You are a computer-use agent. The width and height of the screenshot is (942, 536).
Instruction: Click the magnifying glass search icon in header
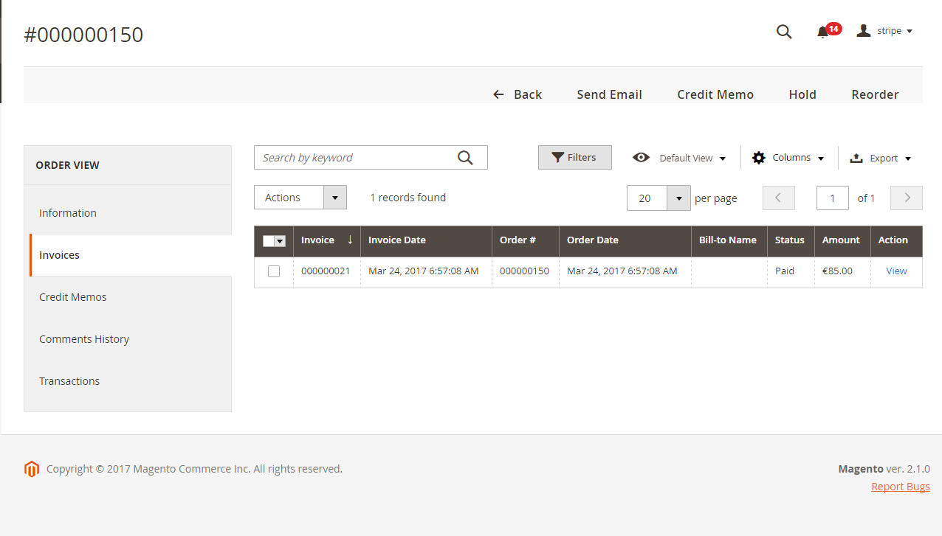click(784, 32)
